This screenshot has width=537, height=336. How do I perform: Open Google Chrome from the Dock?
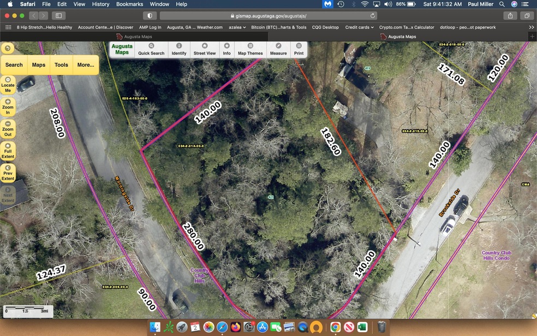tap(336, 327)
